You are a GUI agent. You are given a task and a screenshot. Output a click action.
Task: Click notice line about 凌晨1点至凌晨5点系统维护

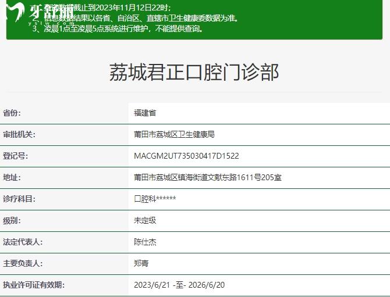click(118, 29)
